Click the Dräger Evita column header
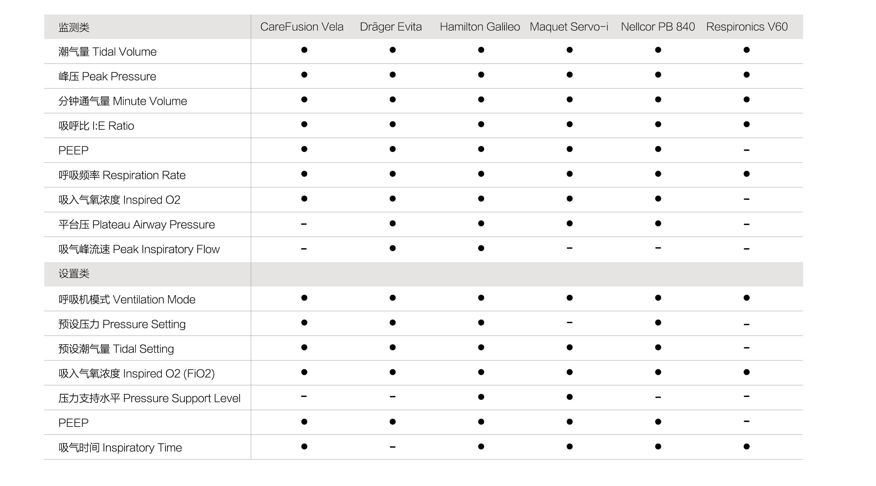 click(x=391, y=27)
